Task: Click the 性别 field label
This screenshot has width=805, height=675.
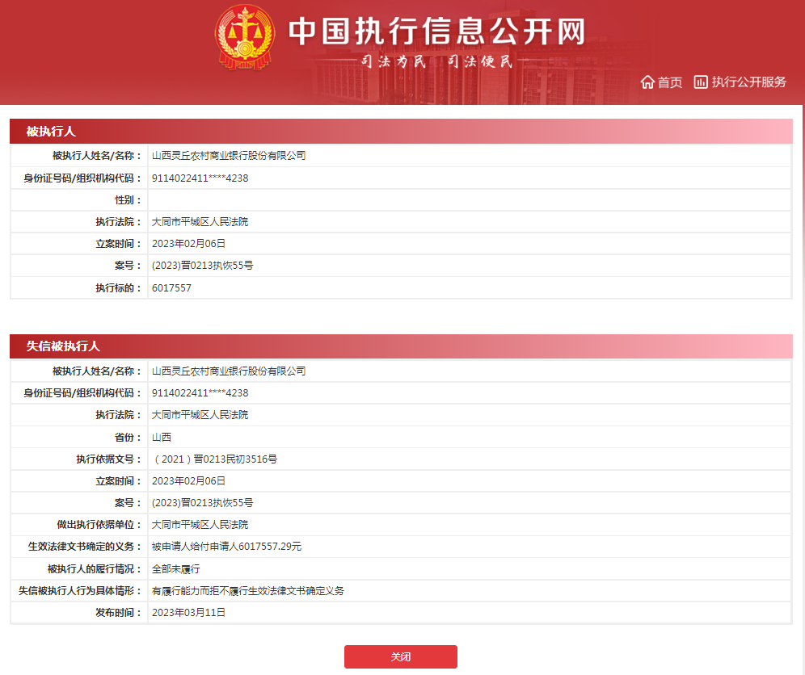Action: click(128, 200)
